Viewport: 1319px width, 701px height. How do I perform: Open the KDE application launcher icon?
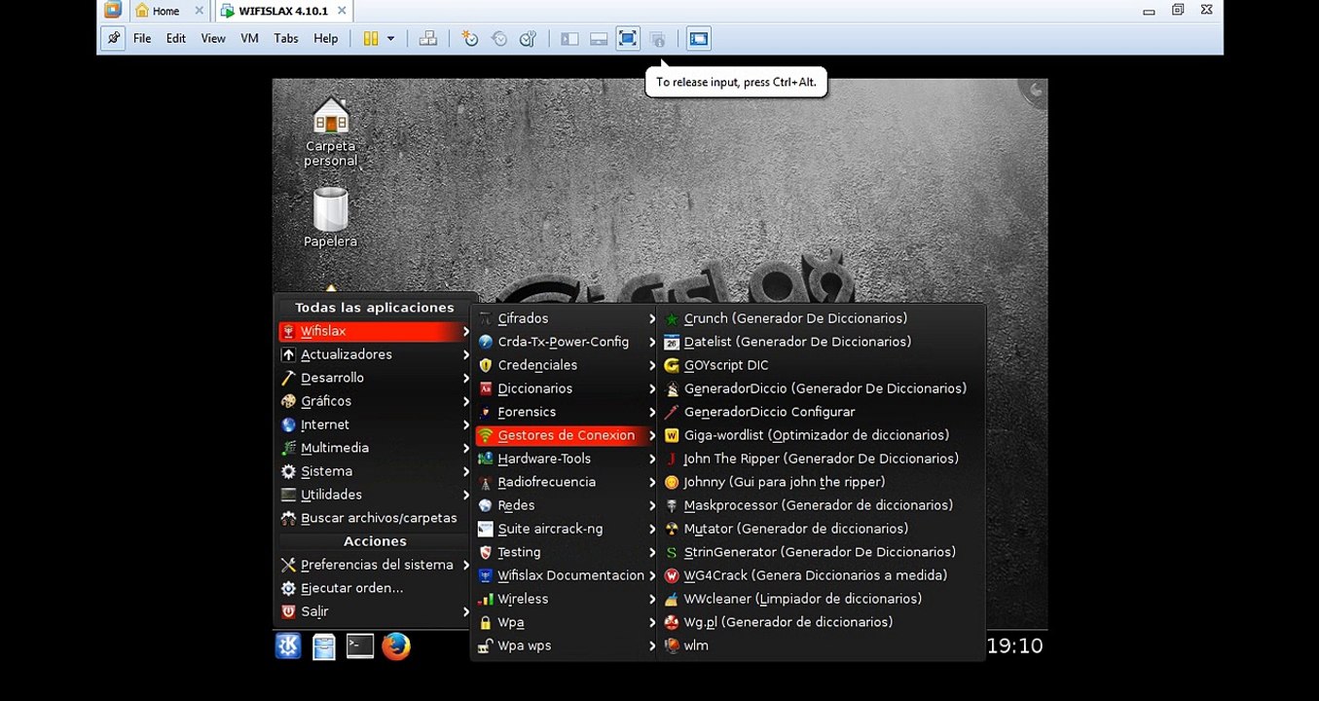point(288,646)
